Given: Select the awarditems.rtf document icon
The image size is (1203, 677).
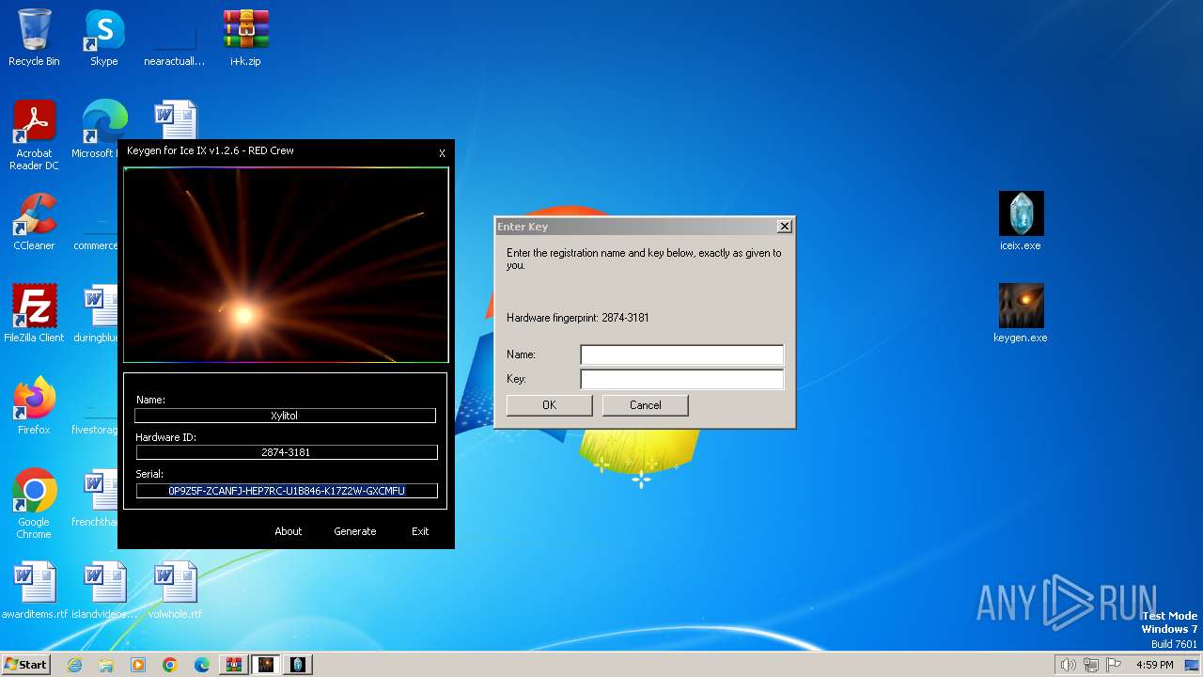Looking at the screenshot, I should pos(34,590).
